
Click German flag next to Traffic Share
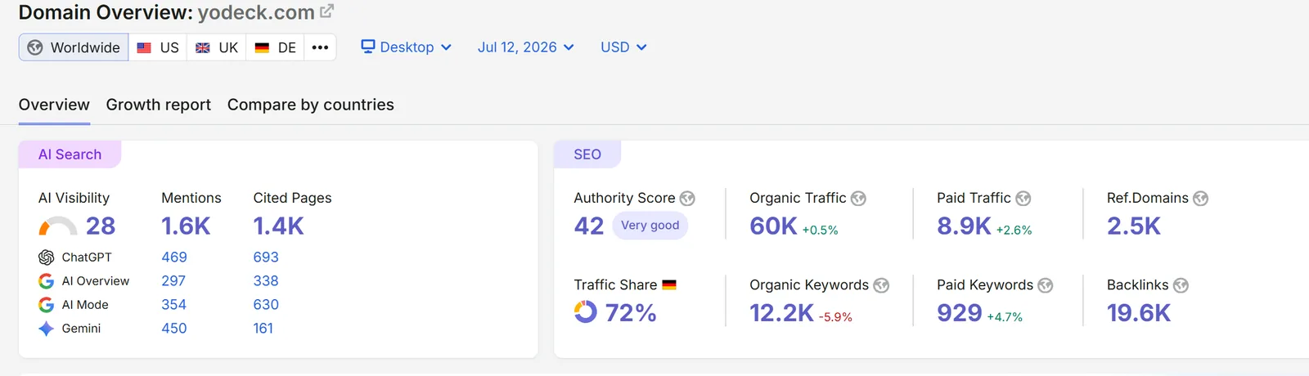click(x=669, y=285)
